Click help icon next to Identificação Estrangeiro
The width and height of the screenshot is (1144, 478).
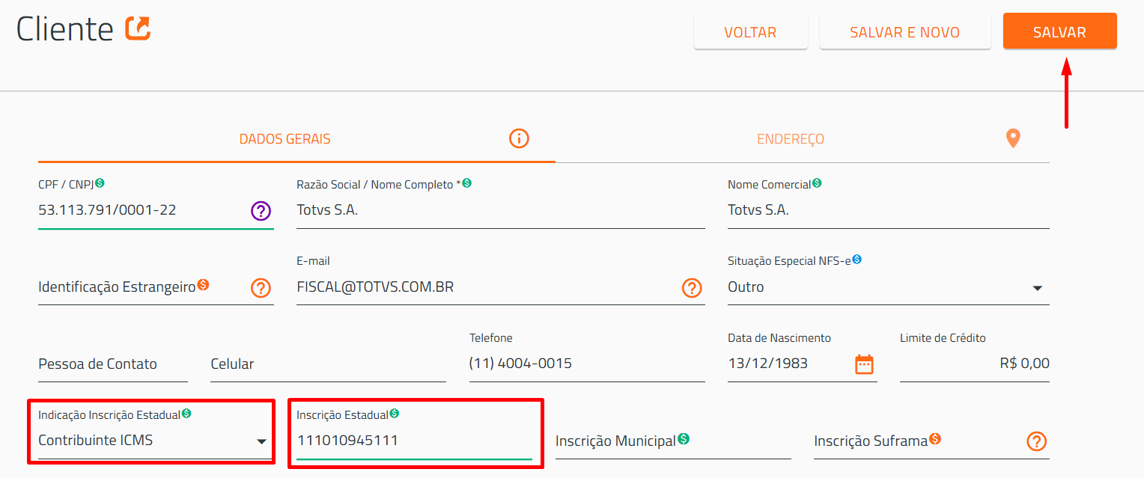coord(261,288)
